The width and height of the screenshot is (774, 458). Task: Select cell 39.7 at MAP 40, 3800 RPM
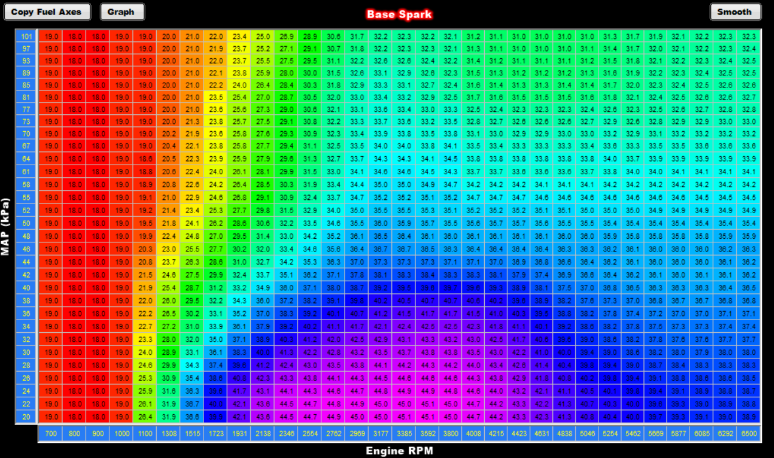click(x=451, y=287)
